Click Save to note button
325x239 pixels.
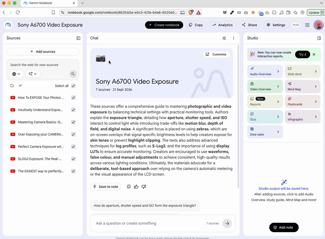(106, 187)
